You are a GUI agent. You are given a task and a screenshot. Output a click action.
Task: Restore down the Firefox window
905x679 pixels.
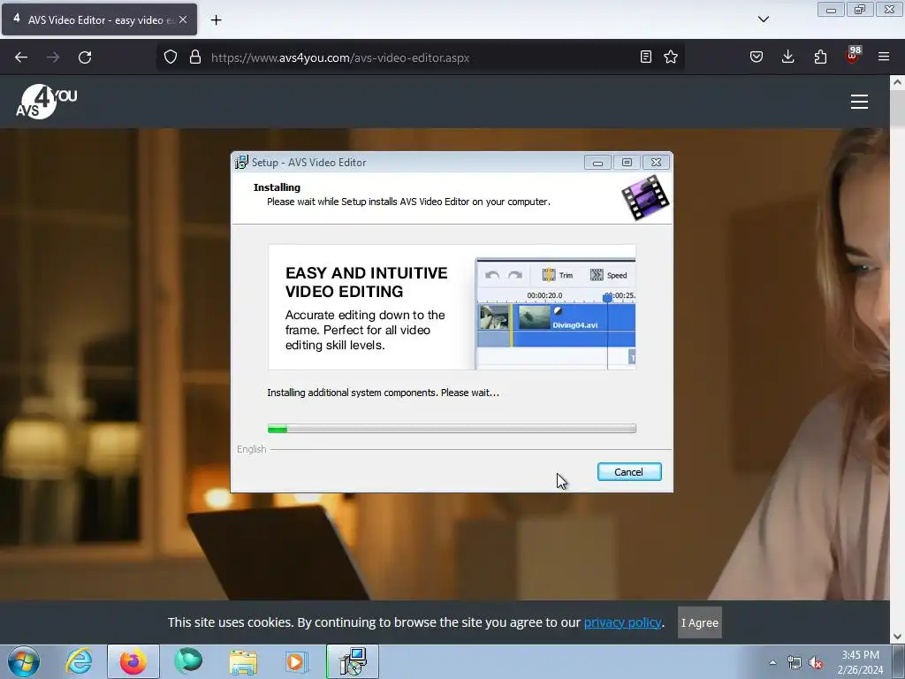click(x=860, y=10)
